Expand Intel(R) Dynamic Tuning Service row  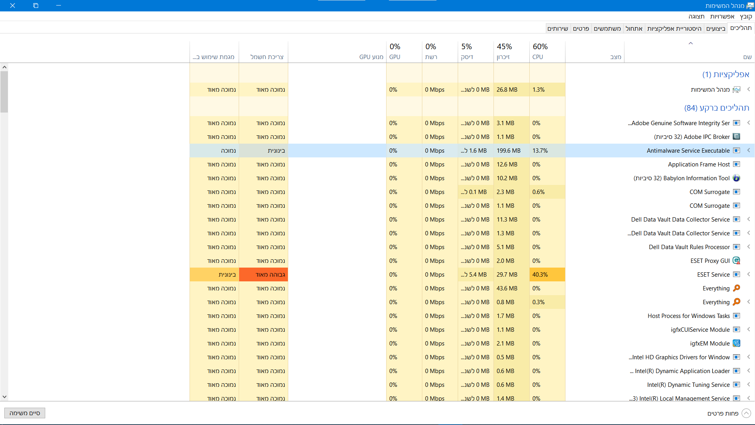pyautogui.click(x=749, y=384)
